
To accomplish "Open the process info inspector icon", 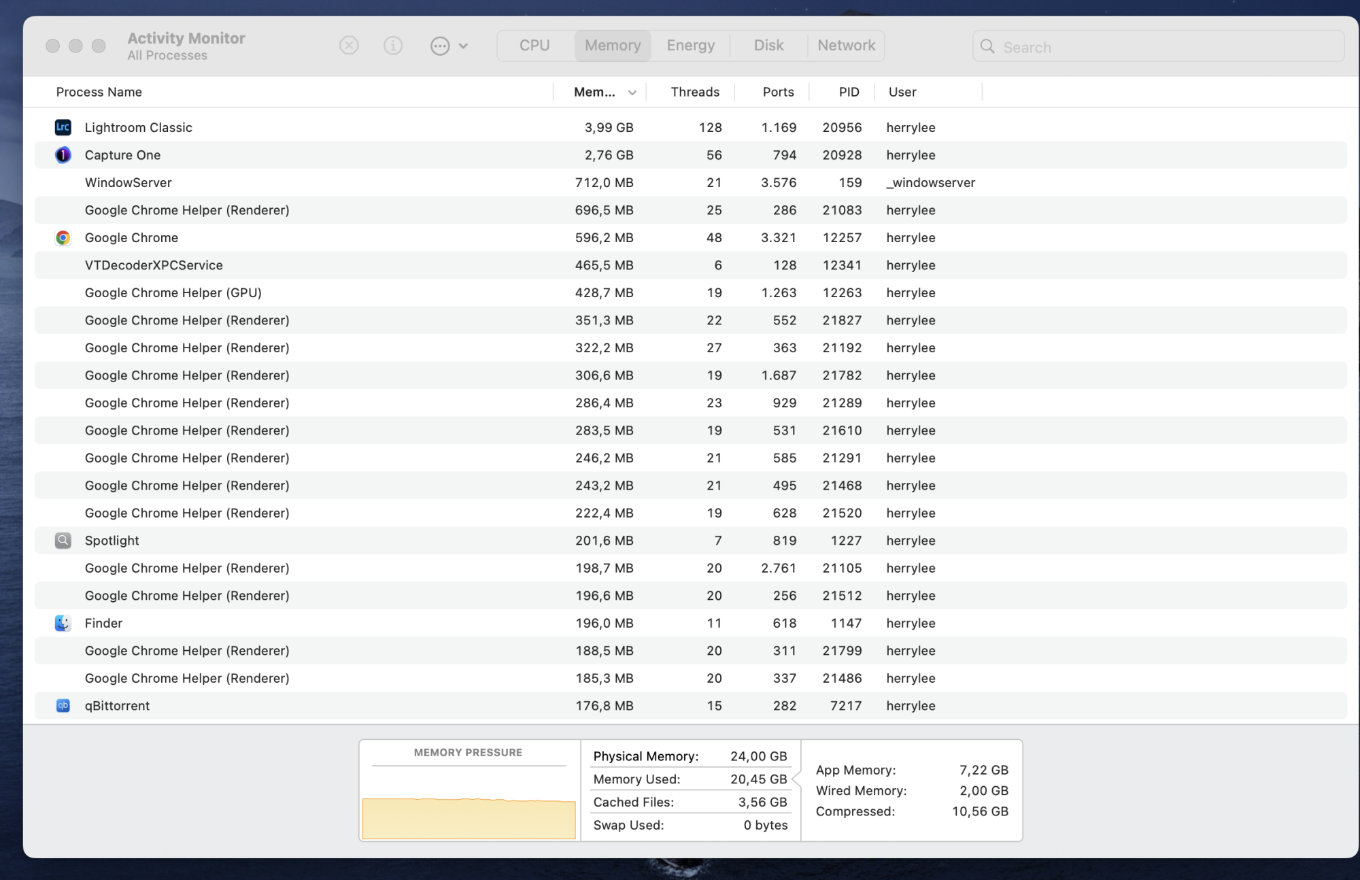I will point(393,46).
